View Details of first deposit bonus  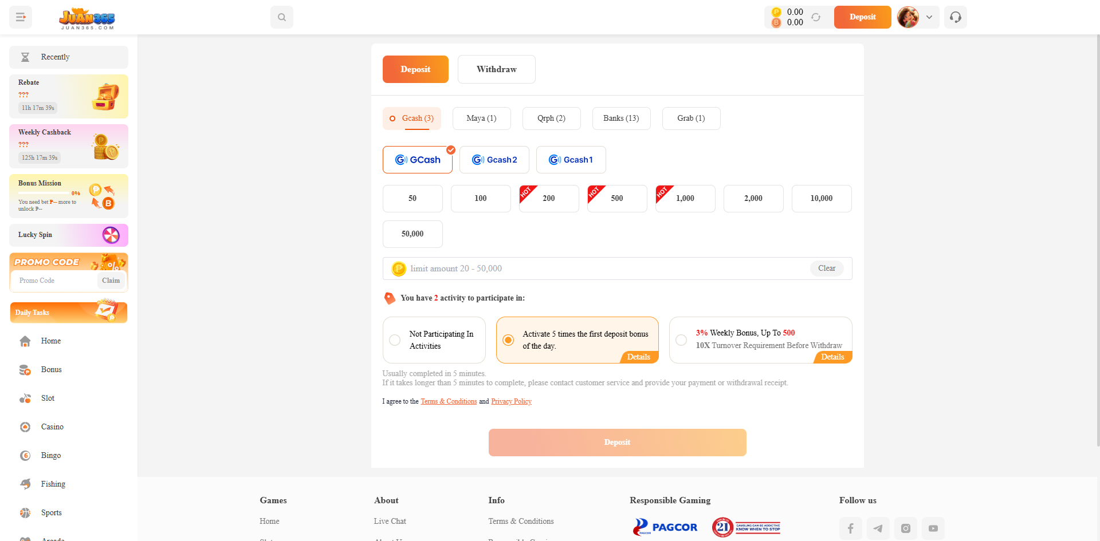(x=639, y=357)
